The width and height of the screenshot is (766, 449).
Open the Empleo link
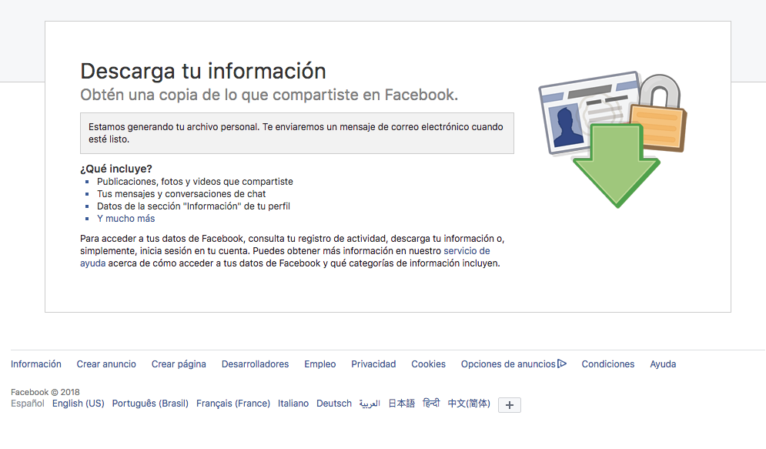(x=319, y=364)
